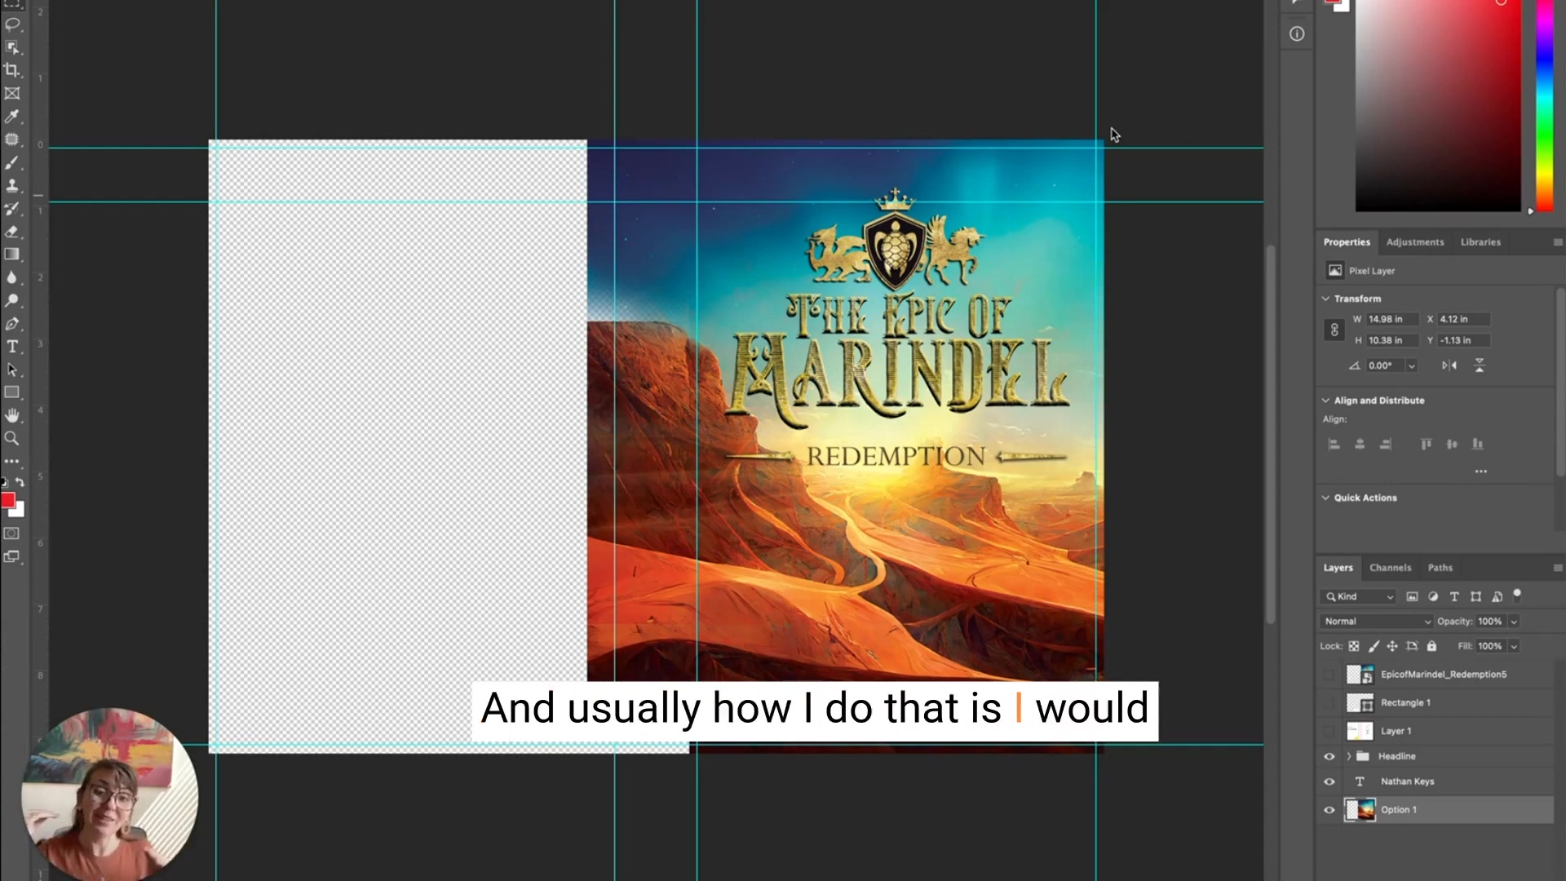The height and width of the screenshot is (881, 1566).
Task: Lock transparent pixels
Action: click(1354, 646)
